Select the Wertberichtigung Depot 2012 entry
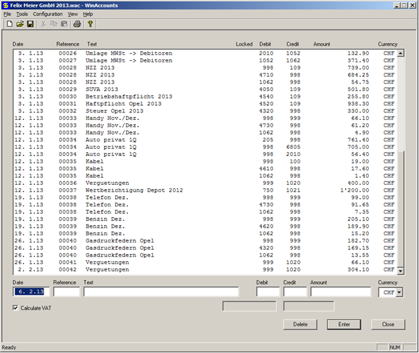The width and height of the screenshot is (419, 353). click(205, 190)
